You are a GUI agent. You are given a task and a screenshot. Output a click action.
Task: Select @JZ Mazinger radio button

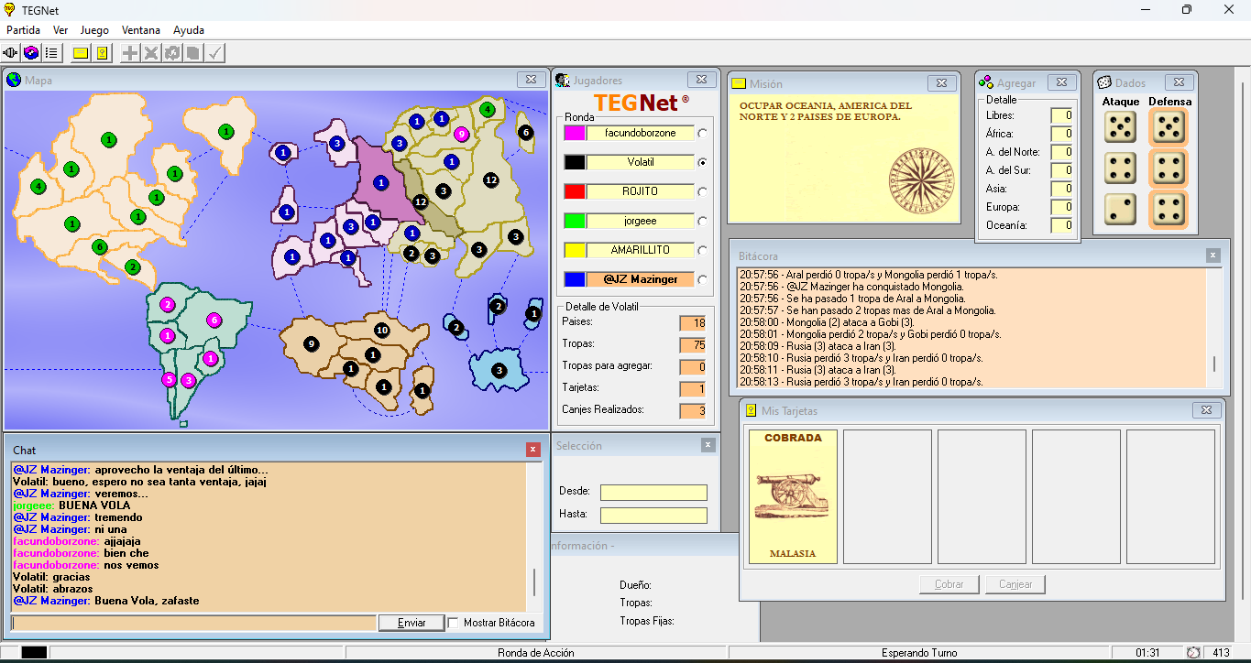pyautogui.click(x=703, y=279)
